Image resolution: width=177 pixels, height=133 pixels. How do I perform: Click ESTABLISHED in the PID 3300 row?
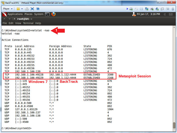pos(92,75)
